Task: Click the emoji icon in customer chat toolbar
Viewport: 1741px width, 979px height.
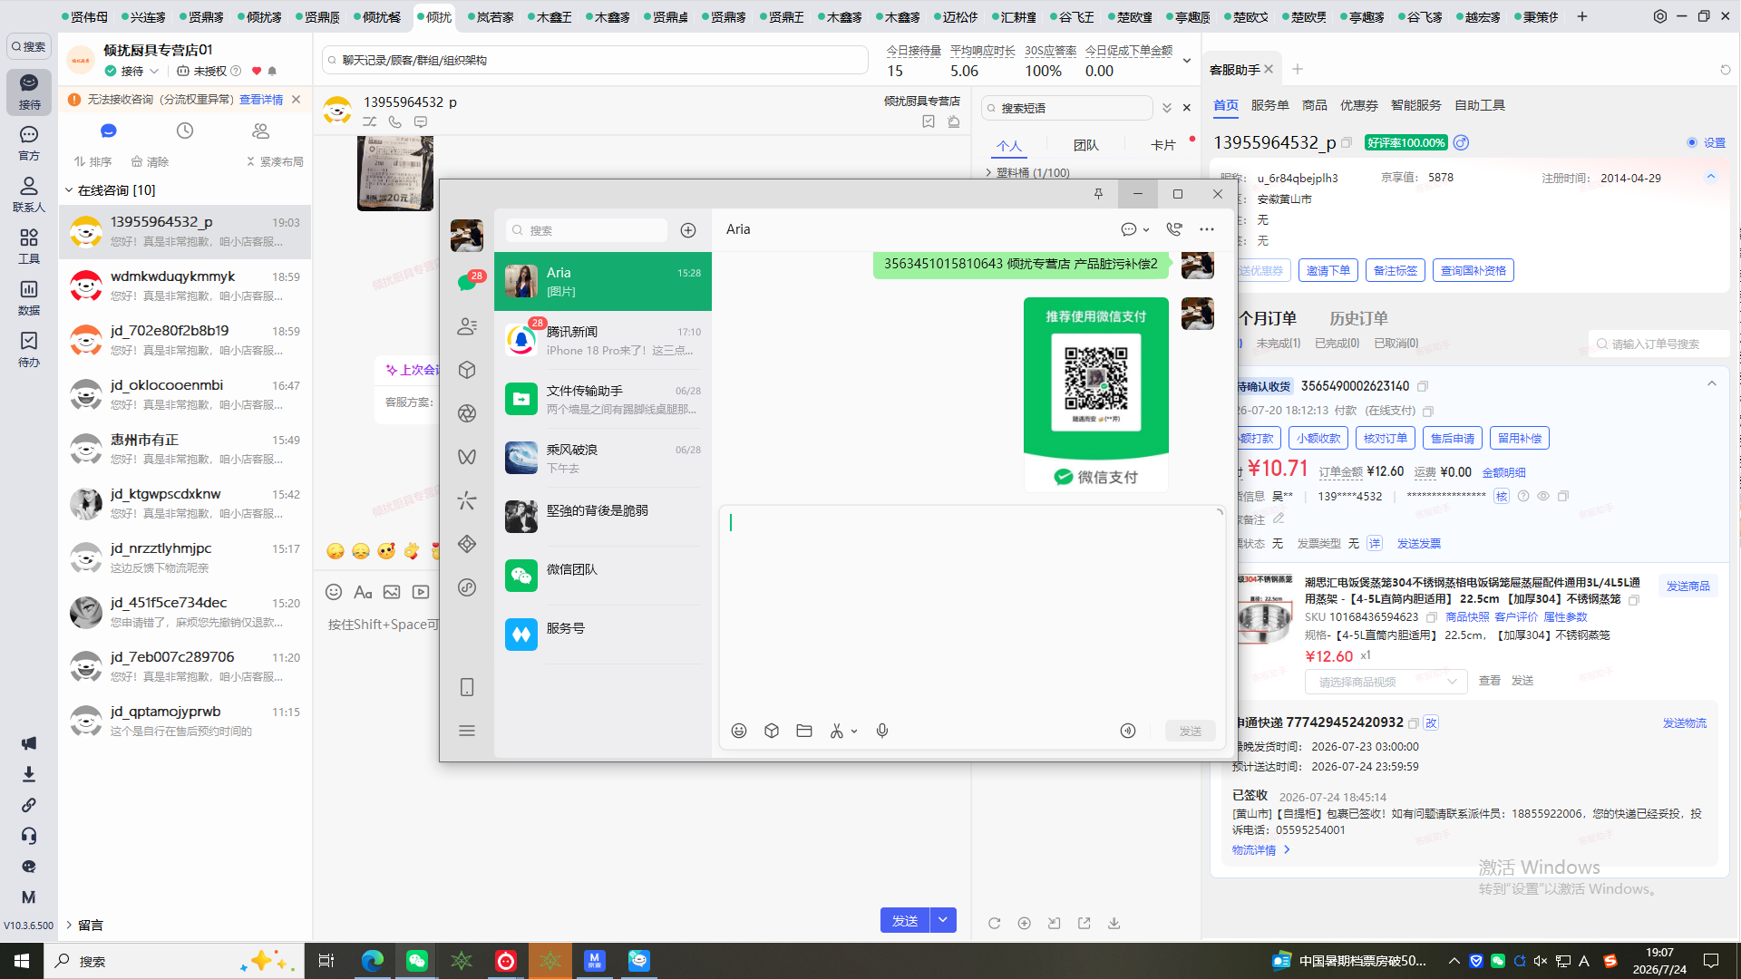Action: pos(334,592)
